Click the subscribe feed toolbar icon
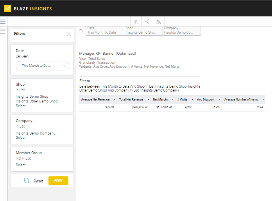This screenshot has width=272, height=201. [158, 22]
